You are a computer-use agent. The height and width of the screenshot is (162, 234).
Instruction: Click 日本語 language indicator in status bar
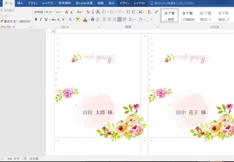click(x=34, y=159)
